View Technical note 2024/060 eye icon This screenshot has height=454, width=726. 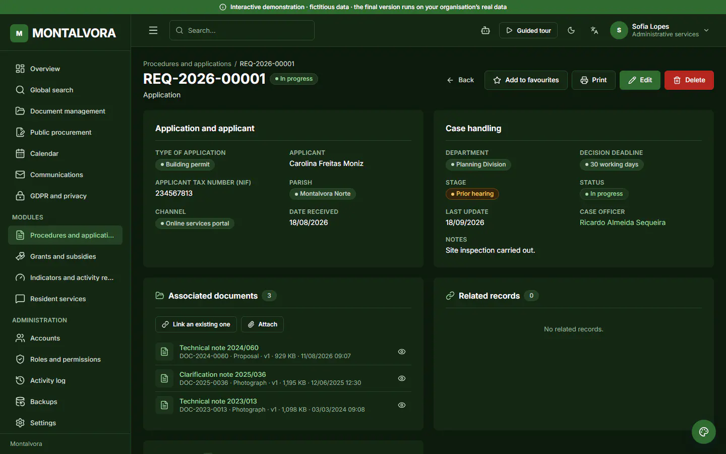402,352
